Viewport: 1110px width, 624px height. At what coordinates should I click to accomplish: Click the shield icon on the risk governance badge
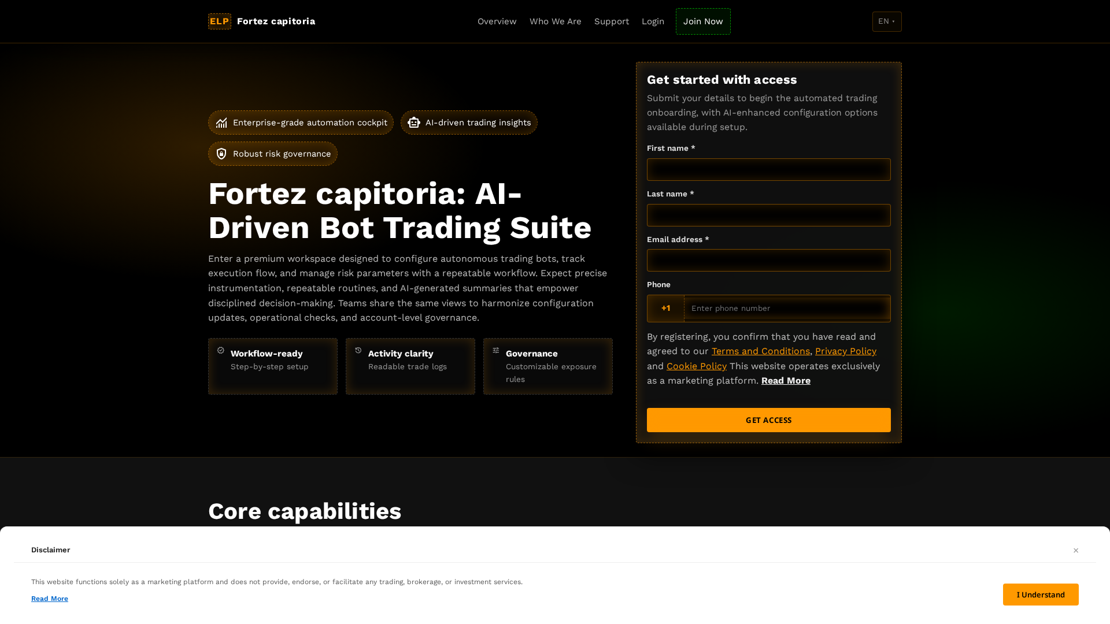click(222, 154)
